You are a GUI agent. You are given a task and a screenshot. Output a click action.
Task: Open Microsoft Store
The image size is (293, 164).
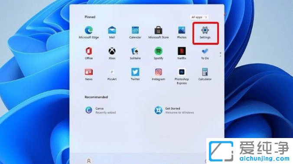tap(159, 32)
